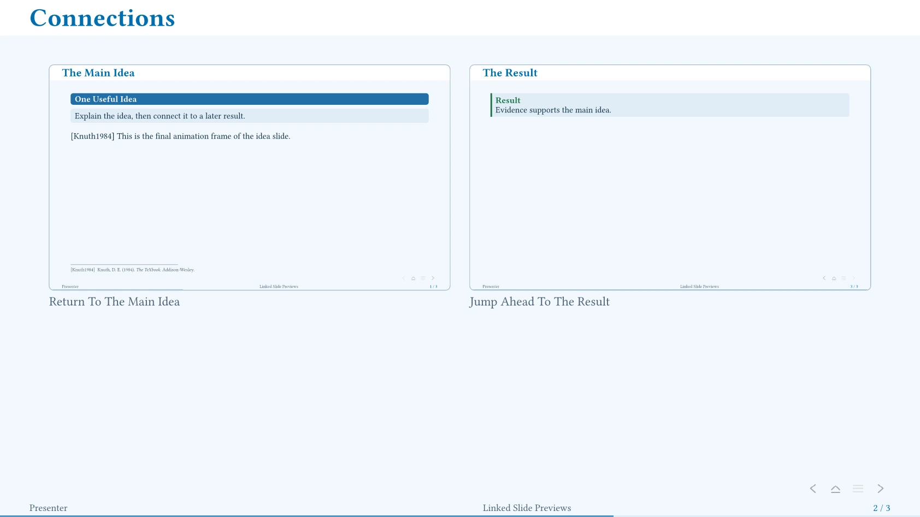Click the Knuth The TeXbook footnote reference
This screenshot has height=517, width=920.
pyautogui.click(x=133, y=270)
